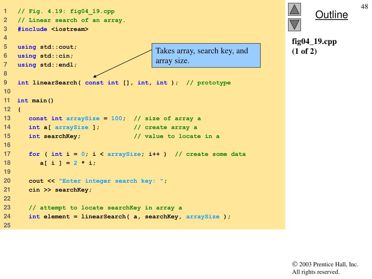Click the "using std::endl;" line

pos(47,65)
